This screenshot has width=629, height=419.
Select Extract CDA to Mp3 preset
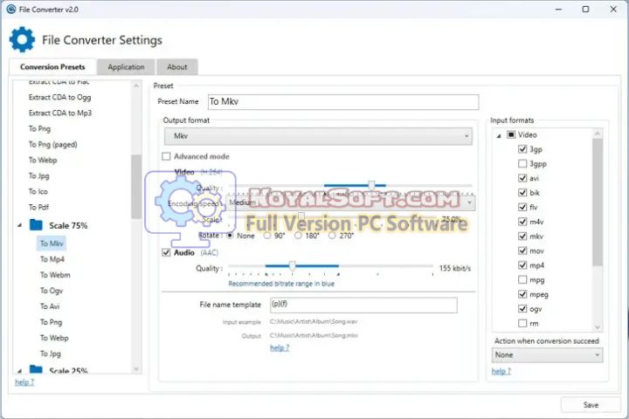[60, 113]
